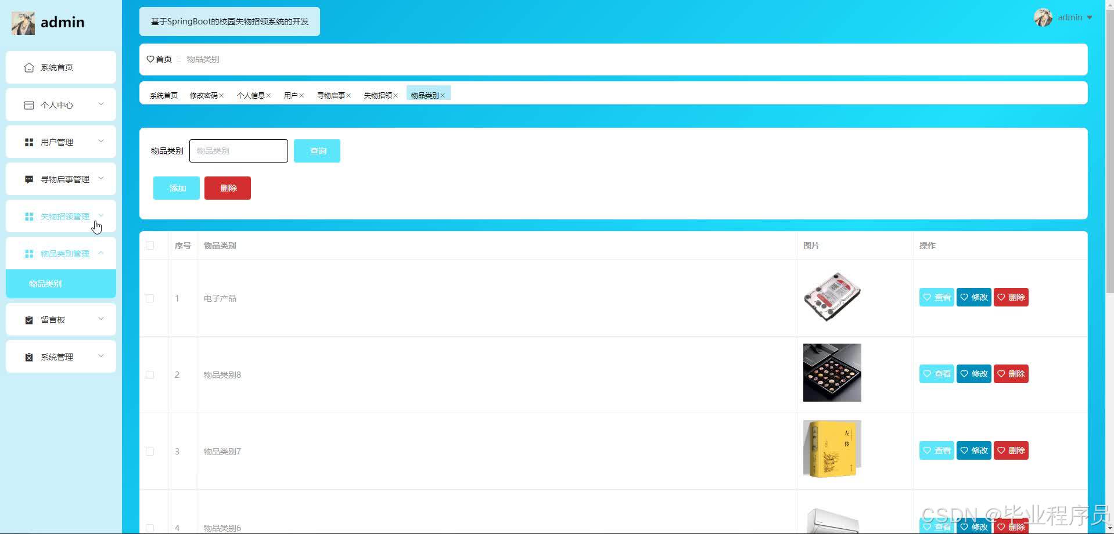This screenshot has width=1114, height=534.
Task: Select the header select-all checkbox
Action: pyautogui.click(x=150, y=246)
